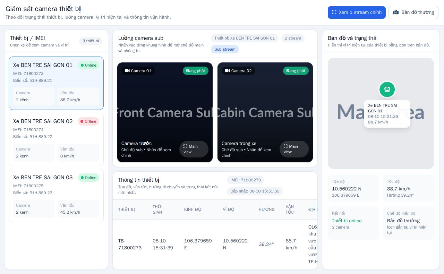Click the video camera icon on Camera 01 label

[x=127, y=71]
